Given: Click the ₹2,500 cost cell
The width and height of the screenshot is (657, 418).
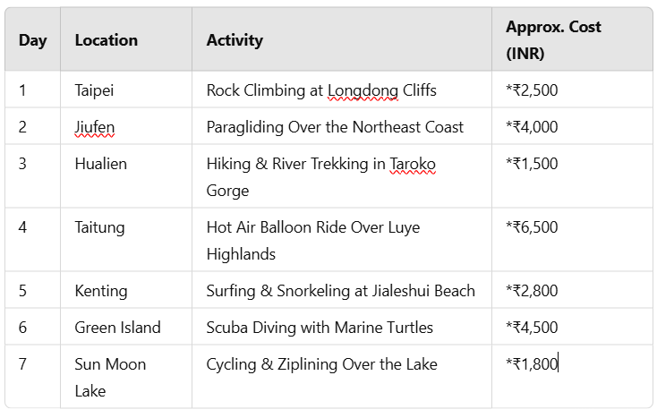Looking at the screenshot, I should [572, 90].
